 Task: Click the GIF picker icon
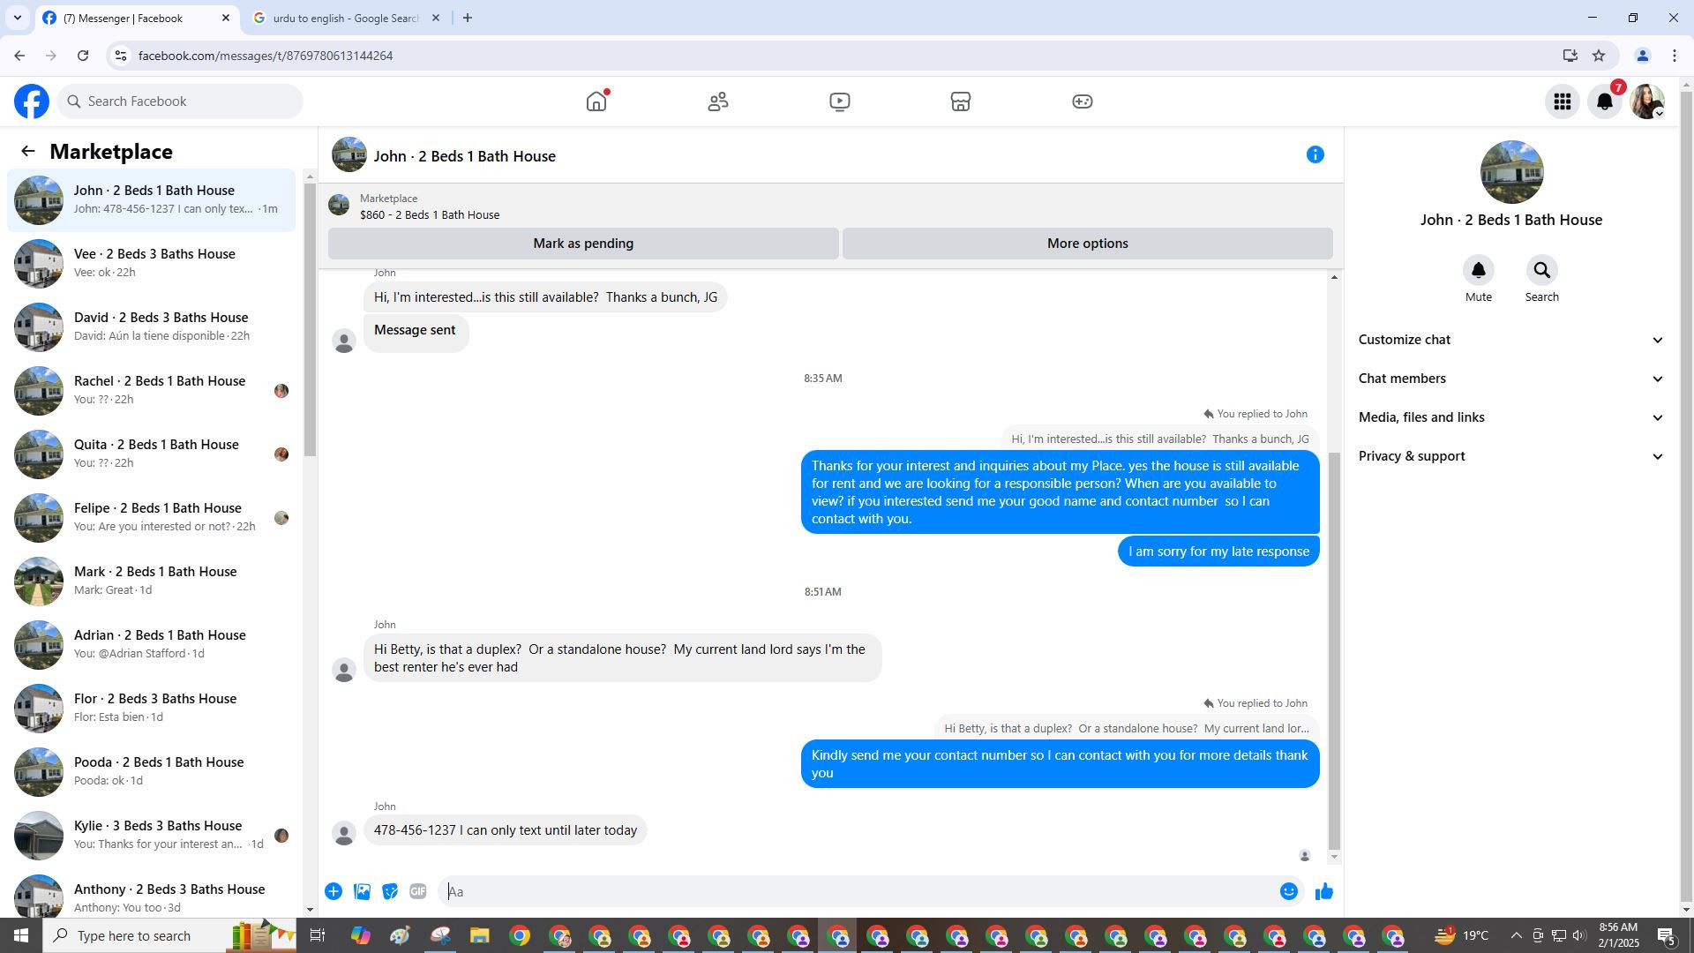(x=418, y=892)
